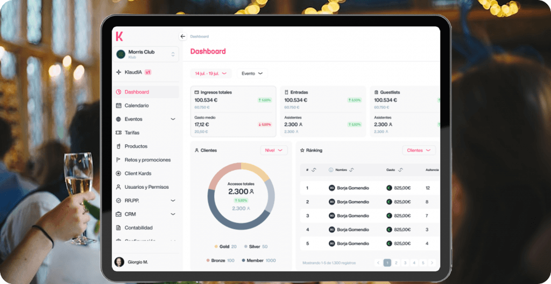Viewport: 551px width, 284px height.
Task: Click the Kolet K logo
Action: pyautogui.click(x=119, y=36)
